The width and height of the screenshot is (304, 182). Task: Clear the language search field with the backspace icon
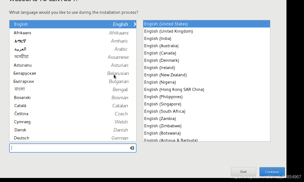pos(132,148)
